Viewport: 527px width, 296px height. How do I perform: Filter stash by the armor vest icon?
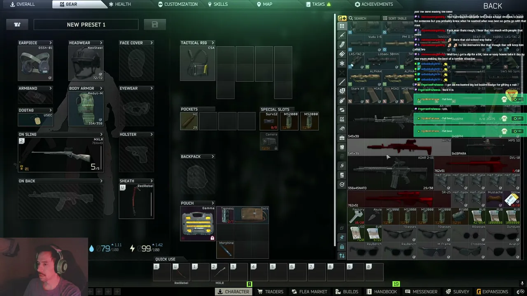coord(342,147)
